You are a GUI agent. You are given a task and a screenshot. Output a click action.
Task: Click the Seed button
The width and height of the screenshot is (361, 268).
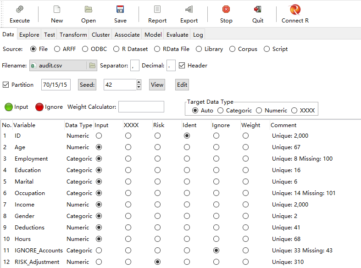(x=87, y=85)
